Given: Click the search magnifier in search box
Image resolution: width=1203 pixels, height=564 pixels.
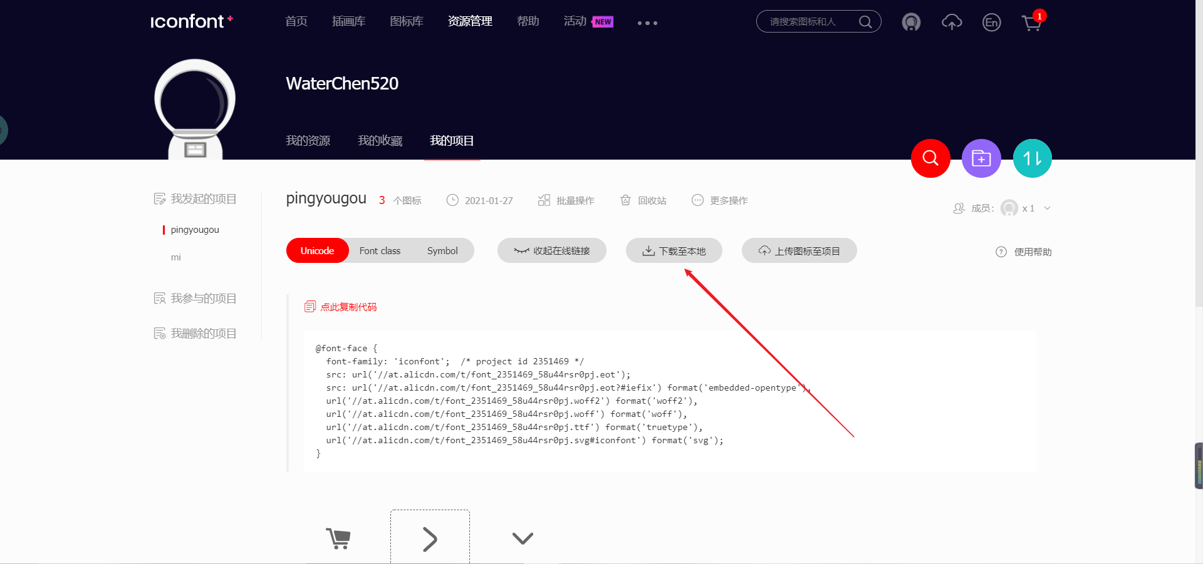Looking at the screenshot, I should click(x=865, y=22).
